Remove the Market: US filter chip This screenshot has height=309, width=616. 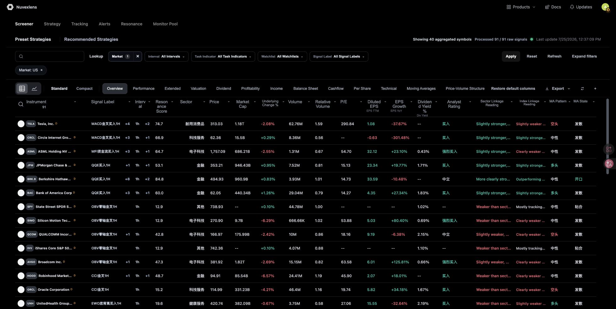tap(41, 70)
